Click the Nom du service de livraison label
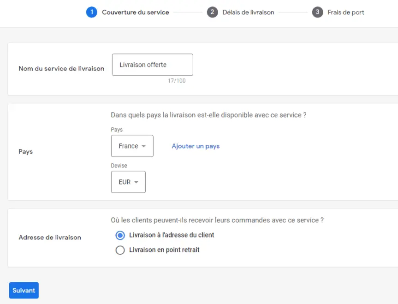Image resolution: width=398 pixels, height=304 pixels. 61,69
